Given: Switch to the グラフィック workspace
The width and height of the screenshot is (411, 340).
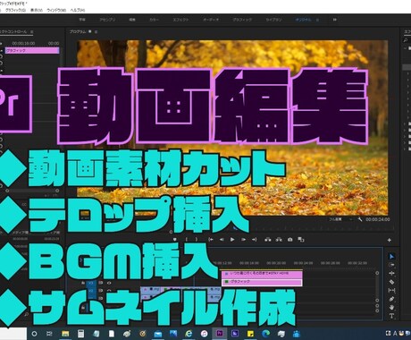Looking at the screenshot, I should 242,20.
